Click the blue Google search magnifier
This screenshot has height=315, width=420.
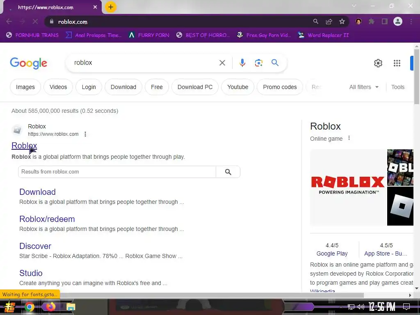tap(275, 63)
